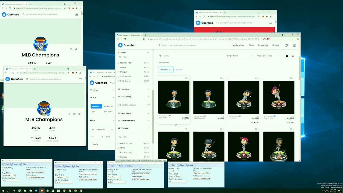The height and width of the screenshot is (193, 343).
Task: Check the 5 RBI Game filter
Action: [x=118, y=81]
